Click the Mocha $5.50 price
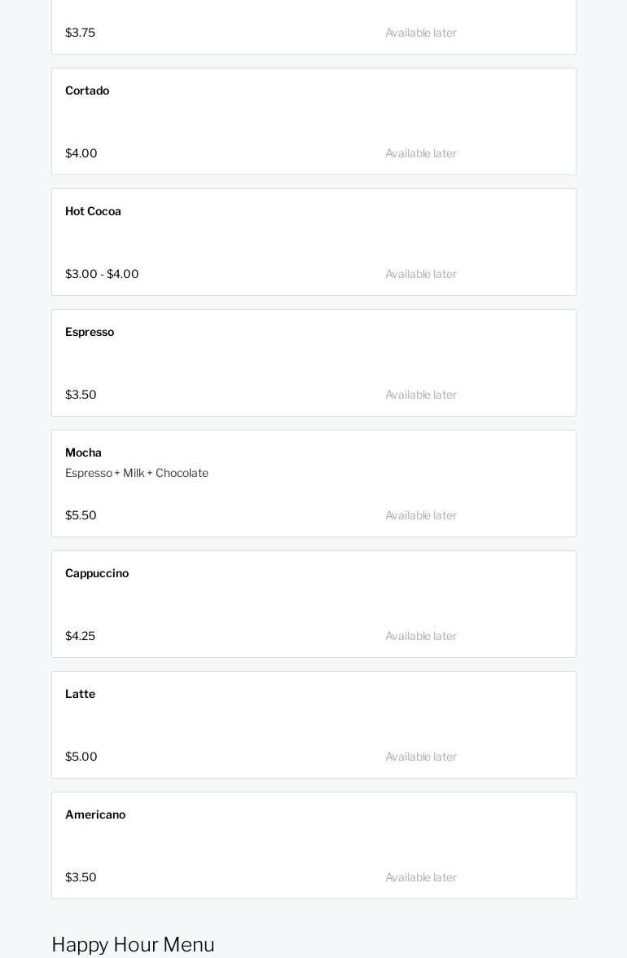This screenshot has width=627, height=958. (81, 515)
